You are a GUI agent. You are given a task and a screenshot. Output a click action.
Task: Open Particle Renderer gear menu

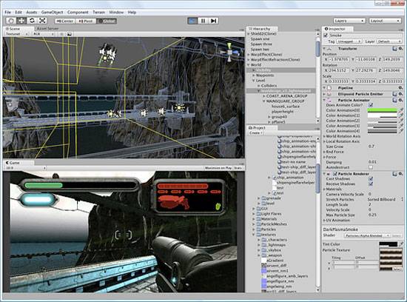coord(400,173)
